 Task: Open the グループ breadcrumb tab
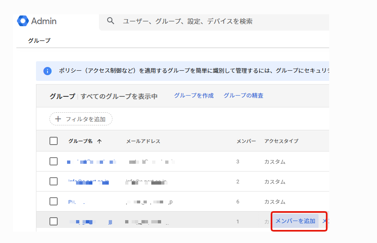point(39,40)
